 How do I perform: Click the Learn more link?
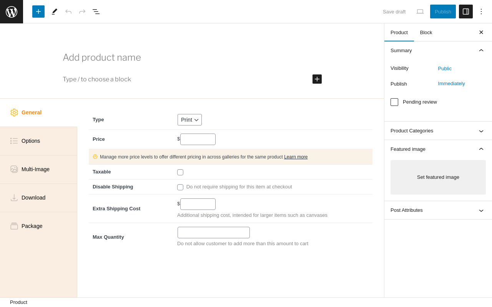(x=296, y=157)
